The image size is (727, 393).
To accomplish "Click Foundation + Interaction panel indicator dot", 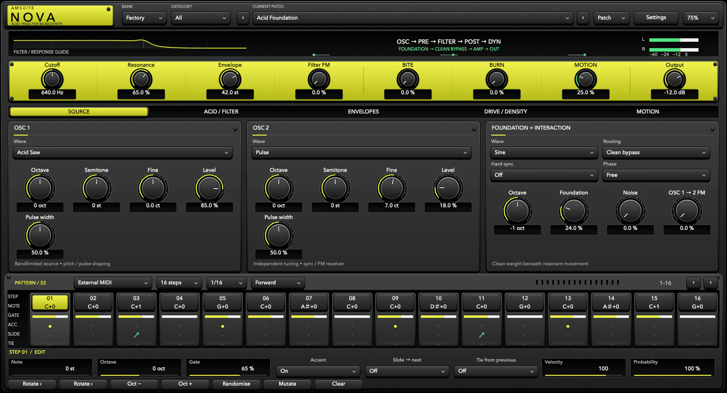I will pyautogui.click(x=713, y=129).
